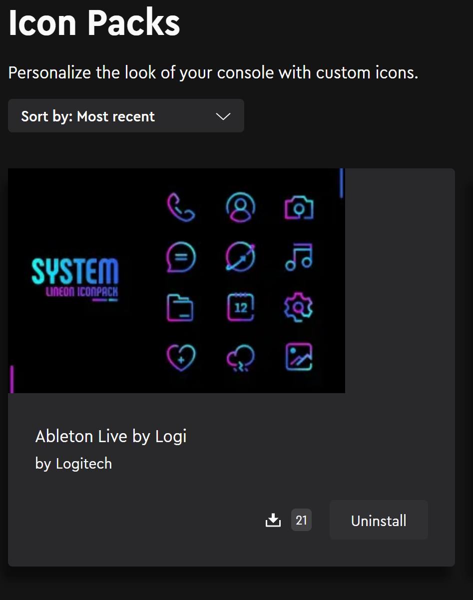
Task: Click the storm cloud weather icon
Action: coord(240,358)
